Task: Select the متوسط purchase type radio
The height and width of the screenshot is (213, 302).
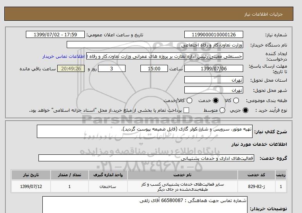Action: click(x=222, y=110)
